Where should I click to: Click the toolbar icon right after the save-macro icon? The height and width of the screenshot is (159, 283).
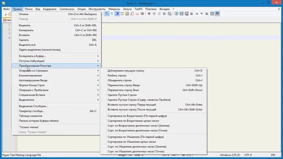pyautogui.click(x=176, y=14)
